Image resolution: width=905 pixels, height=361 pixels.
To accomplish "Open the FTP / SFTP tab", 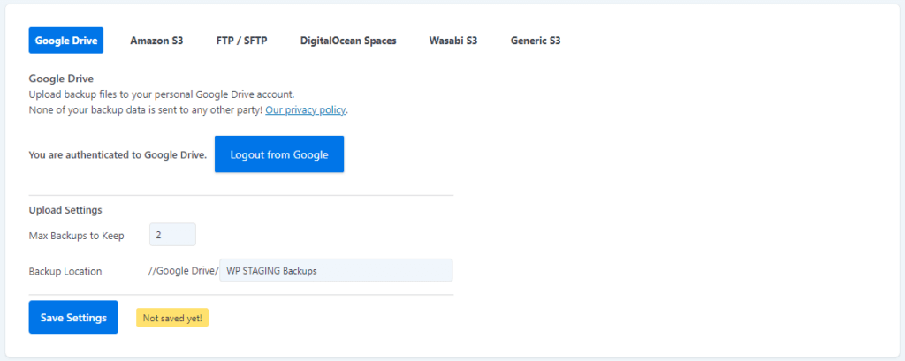I will point(242,41).
